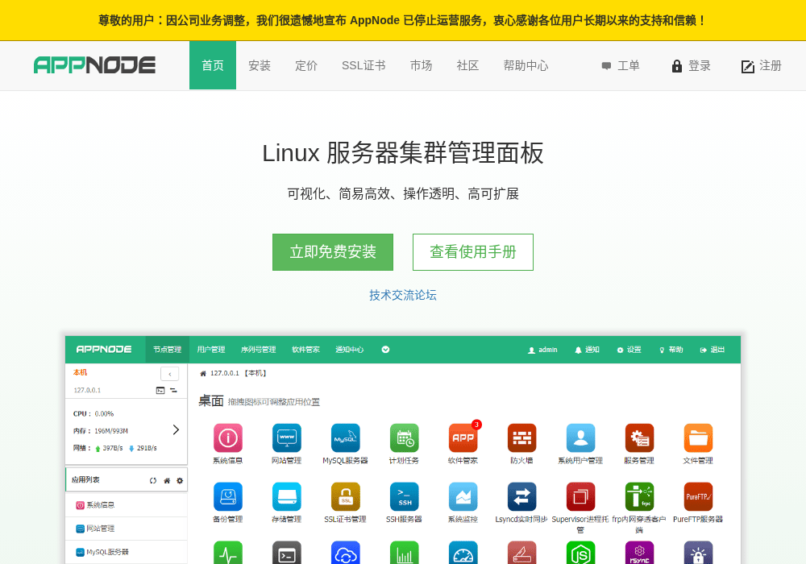Viewport: 806px width, 564px height.
Task: Open 通知 notifications bell in panel
Action: point(587,350)
